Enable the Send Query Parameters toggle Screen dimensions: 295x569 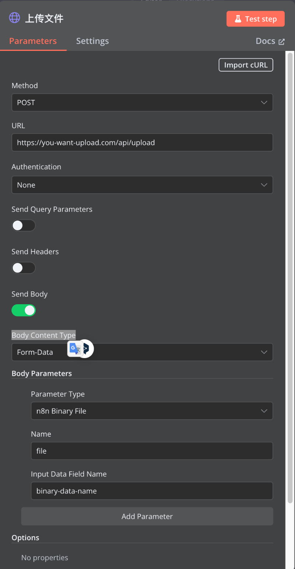point(24,225)
